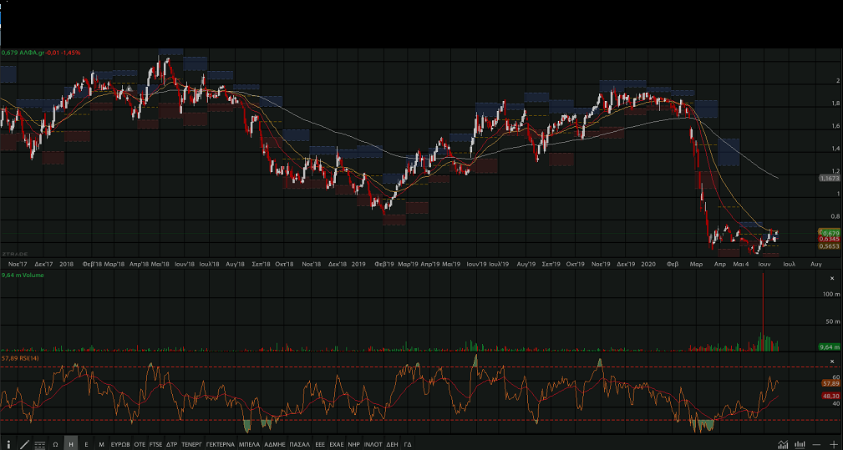Select the Η daily timeframe
The image size is (843, 450).
[70, 444]
